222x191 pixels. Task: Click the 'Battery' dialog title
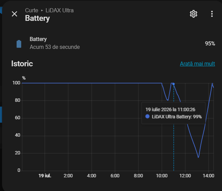(37, 18)
